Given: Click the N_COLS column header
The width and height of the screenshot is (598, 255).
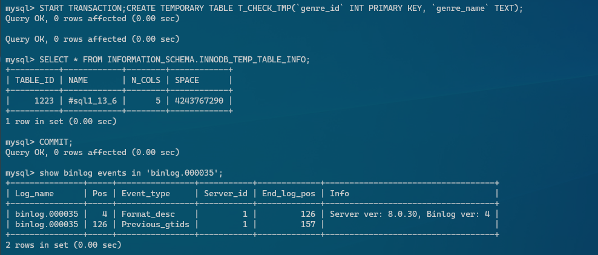Looking at the screenshot, I should [146, 80].
